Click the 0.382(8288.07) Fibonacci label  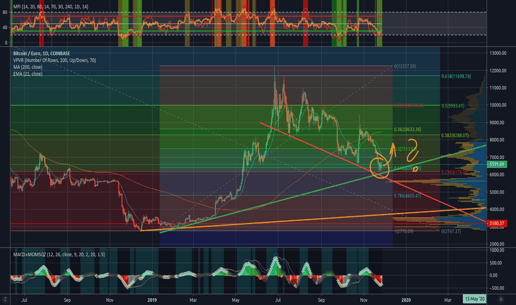(455, 135)
